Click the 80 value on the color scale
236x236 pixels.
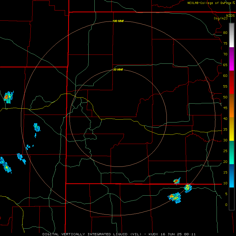[225, 33]
